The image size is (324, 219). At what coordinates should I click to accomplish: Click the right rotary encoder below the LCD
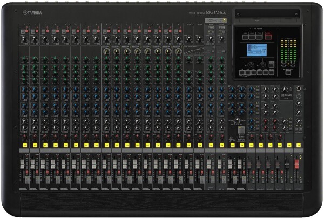(262, 64)
